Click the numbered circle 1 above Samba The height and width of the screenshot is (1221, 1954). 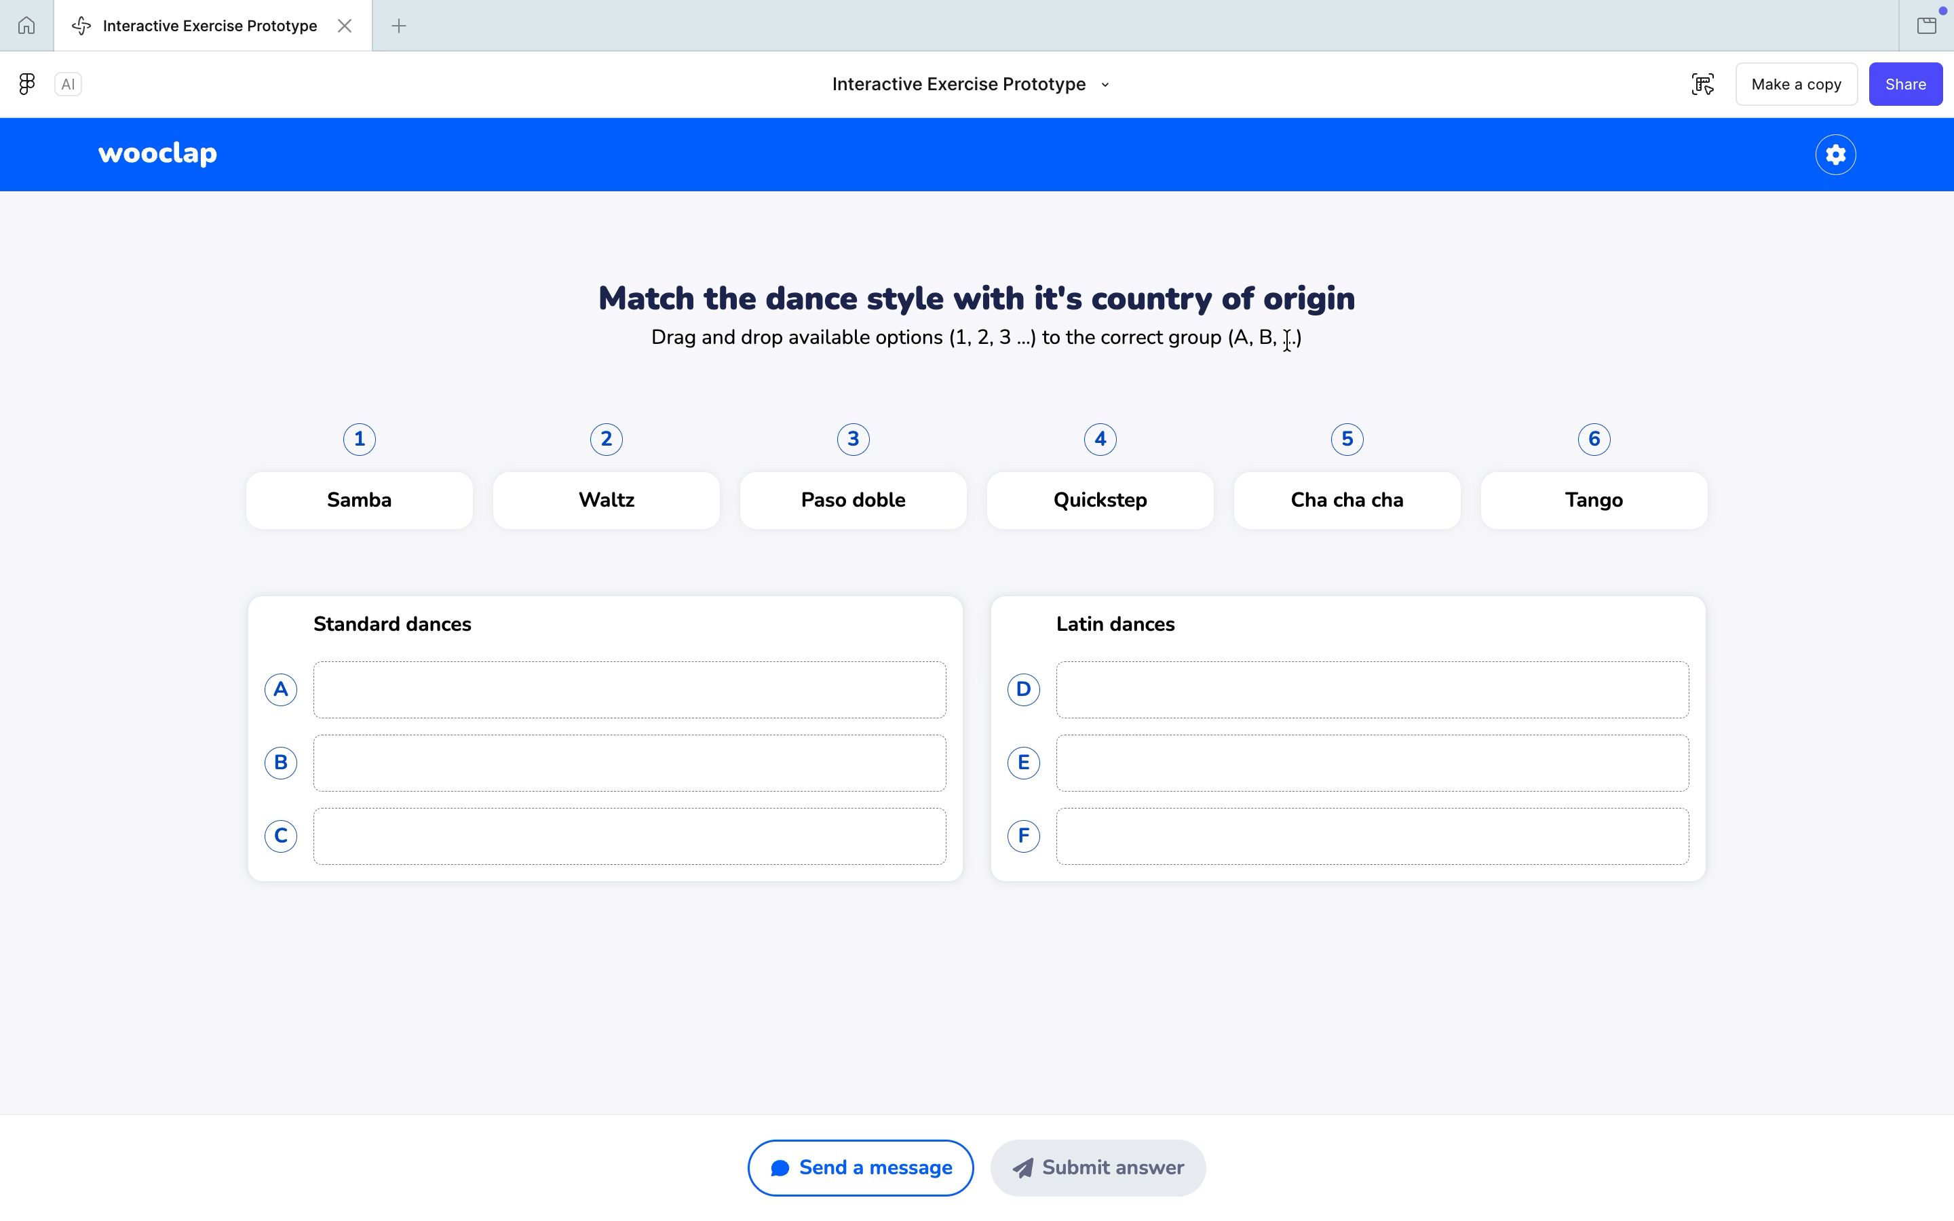coord(360,440)
